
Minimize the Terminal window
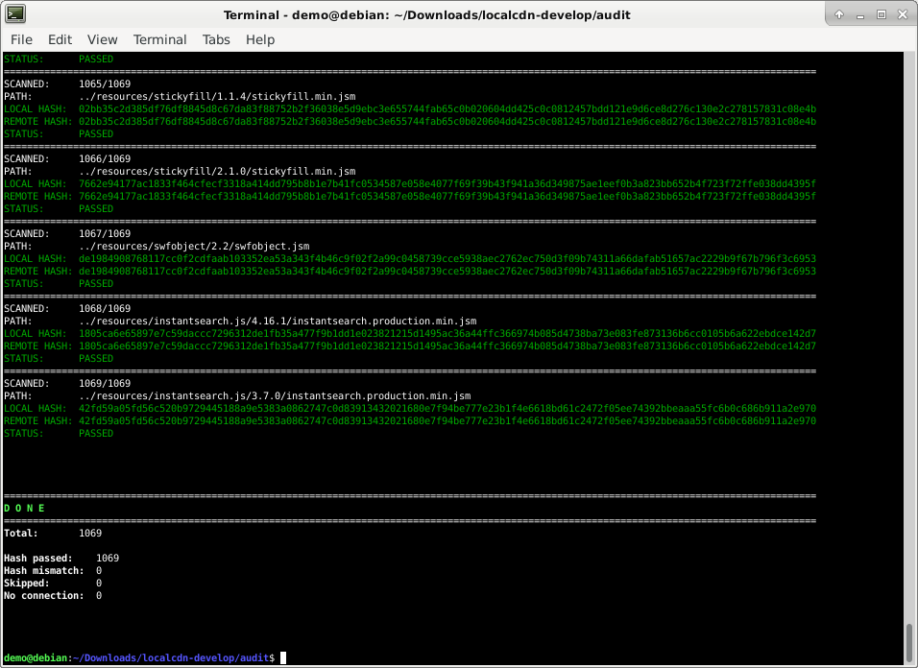coord(860,14)
